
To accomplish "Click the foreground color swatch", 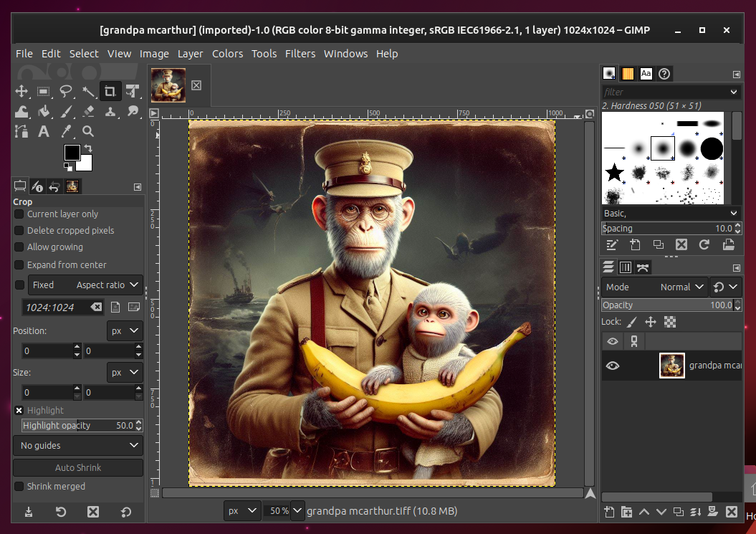I will (x=71, y=153).
